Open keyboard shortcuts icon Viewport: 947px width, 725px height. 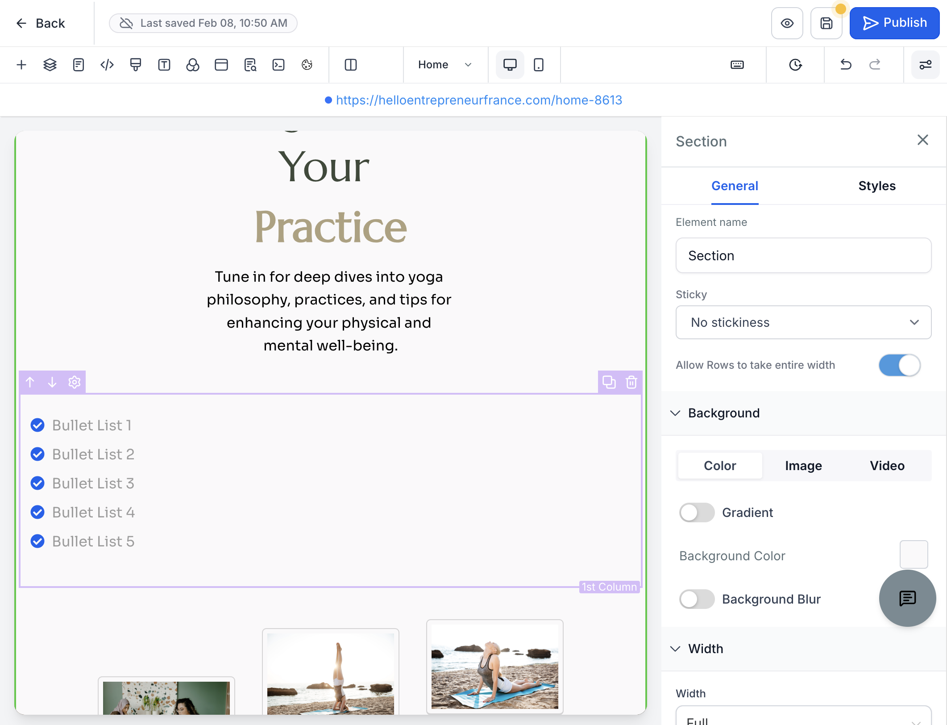click(x=737, y=65)
